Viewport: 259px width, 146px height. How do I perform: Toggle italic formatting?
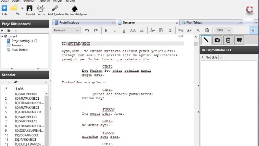[115, 30]
